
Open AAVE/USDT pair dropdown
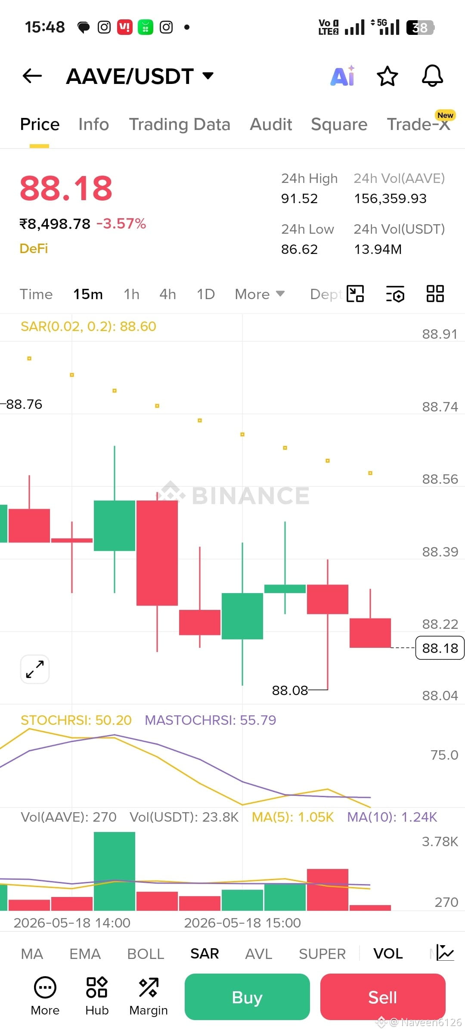pos(140,76)
